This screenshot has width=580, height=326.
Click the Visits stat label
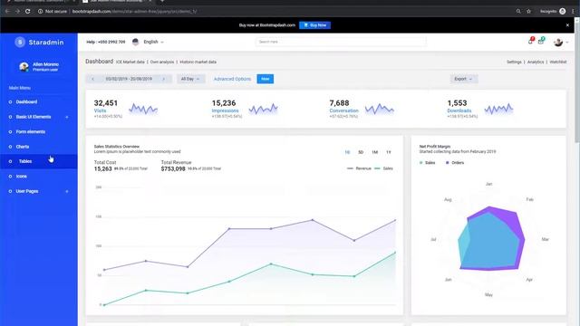100,110
